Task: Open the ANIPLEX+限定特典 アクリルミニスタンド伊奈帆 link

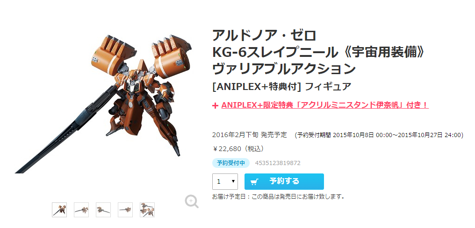Action: 325,105
